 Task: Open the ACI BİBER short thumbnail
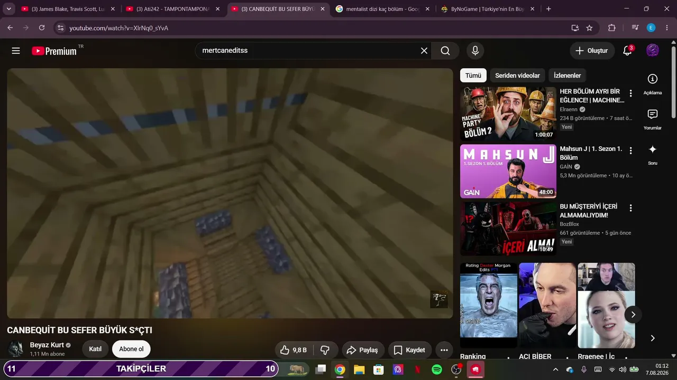click(x=547, y=306)
